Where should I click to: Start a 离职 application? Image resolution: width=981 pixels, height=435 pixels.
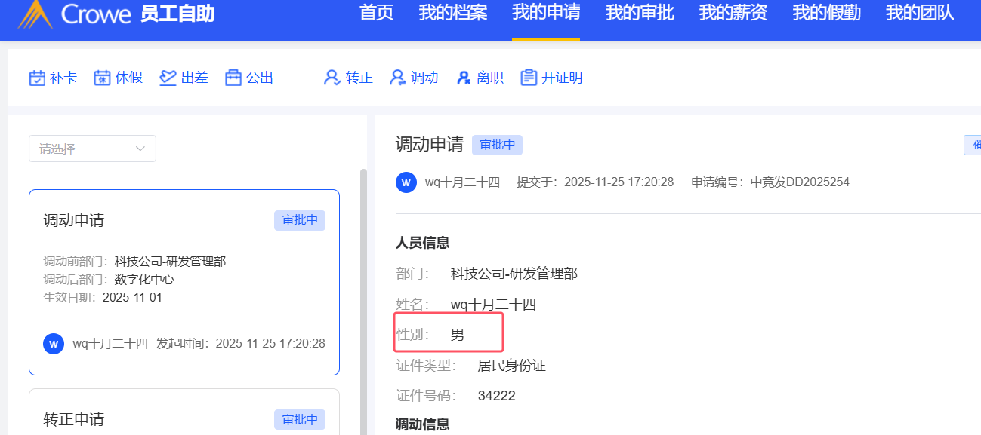click(x=479, y=78)
